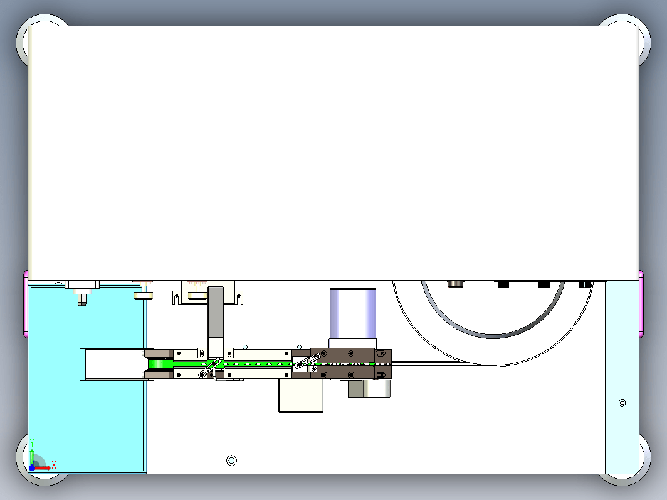Select the gray vertical bar above the track
The height and width of the screenshot is (500, 667).
click(x=216, y=312)
